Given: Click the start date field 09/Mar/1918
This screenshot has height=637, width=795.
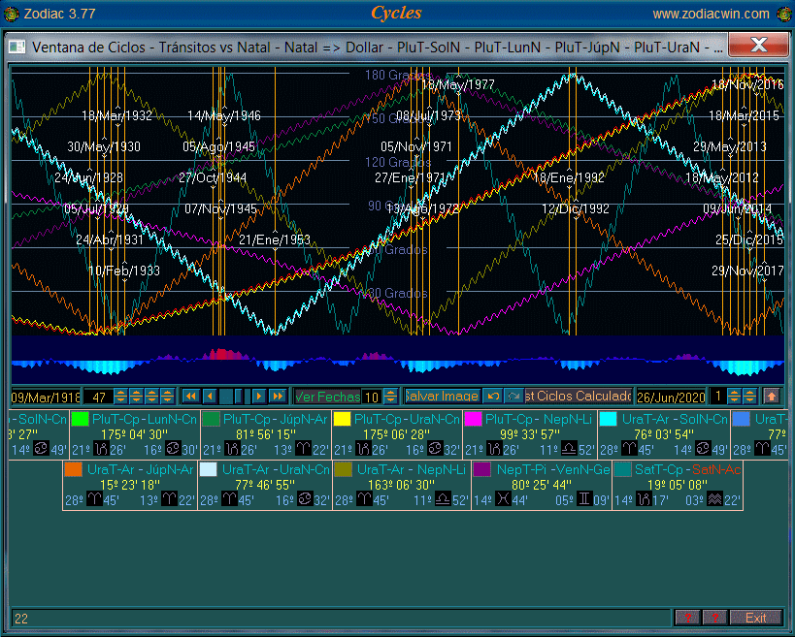Looking at the screenshot, I should pos(46,397).
